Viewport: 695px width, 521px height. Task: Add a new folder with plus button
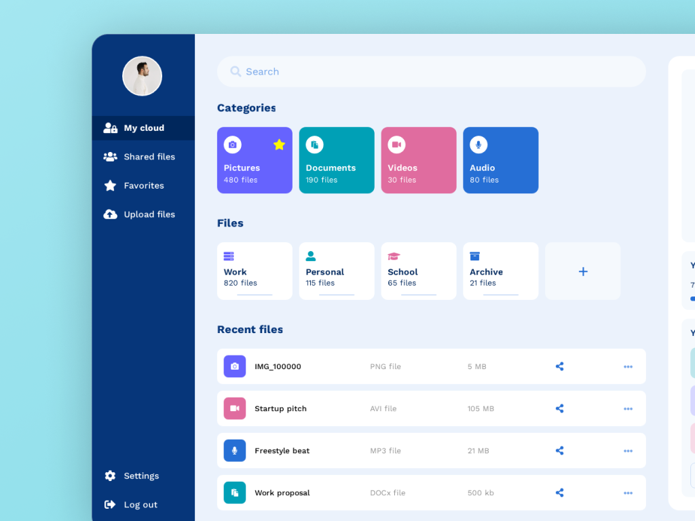coord(582,271)
